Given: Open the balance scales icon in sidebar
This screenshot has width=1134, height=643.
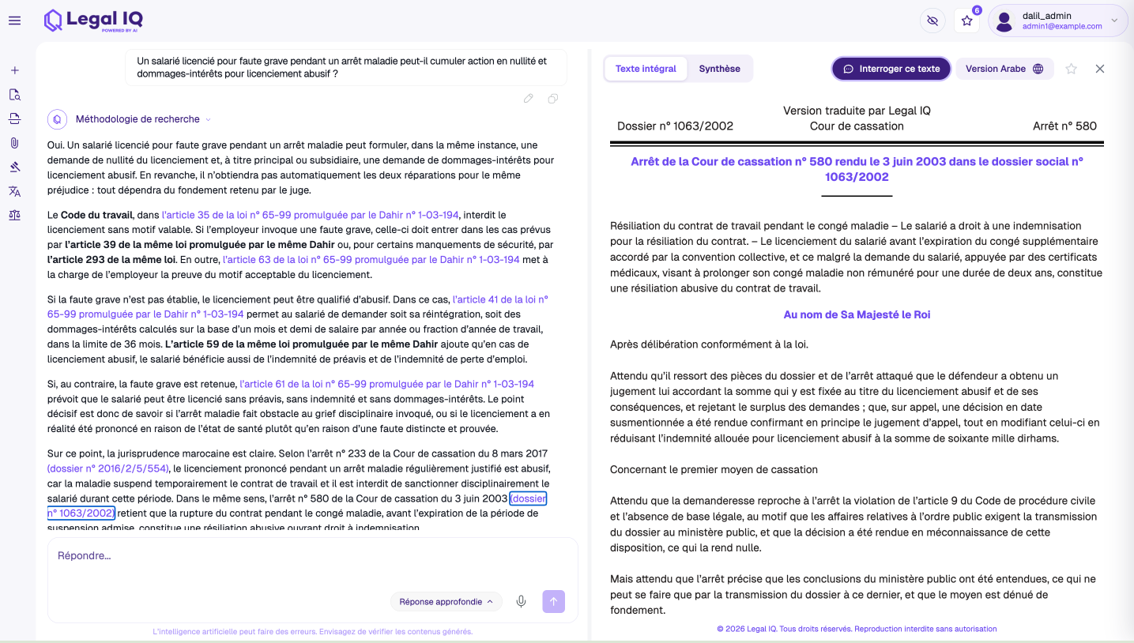Looking at the screenshot, I should pyautogui.click(x=14, y=215).
